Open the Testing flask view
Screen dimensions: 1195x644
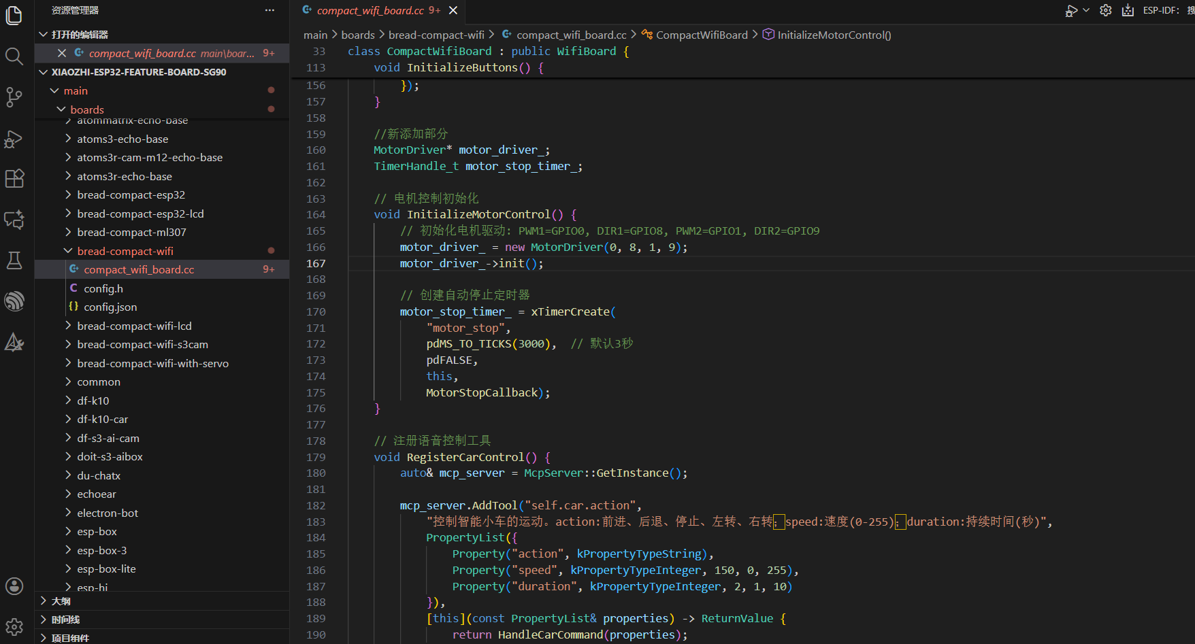tap(14, 260)
